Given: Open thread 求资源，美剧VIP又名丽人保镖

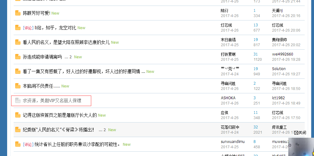Looking at the screenshot, I should click(52, 100).
